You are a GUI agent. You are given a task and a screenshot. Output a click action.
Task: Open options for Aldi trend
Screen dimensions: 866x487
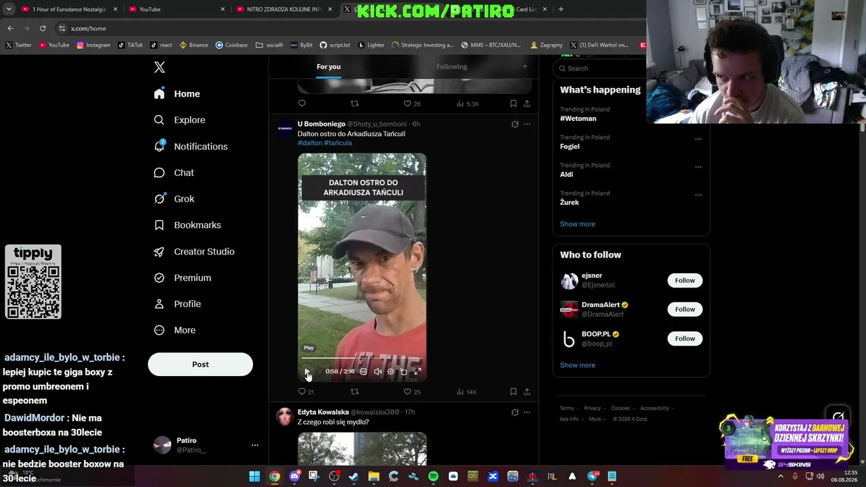coord(698,167)
